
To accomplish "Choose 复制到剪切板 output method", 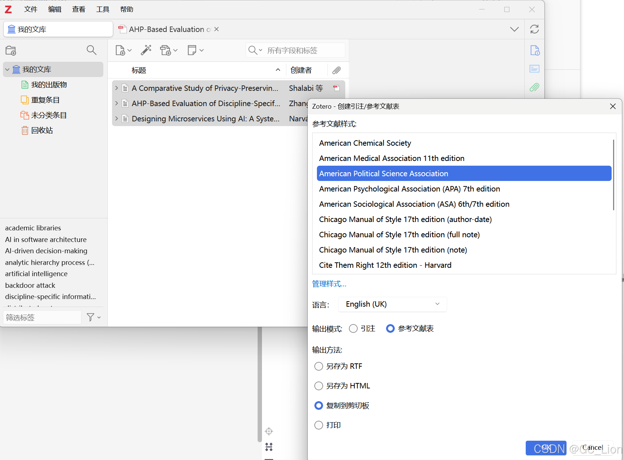I will click(x=319, y=405).
